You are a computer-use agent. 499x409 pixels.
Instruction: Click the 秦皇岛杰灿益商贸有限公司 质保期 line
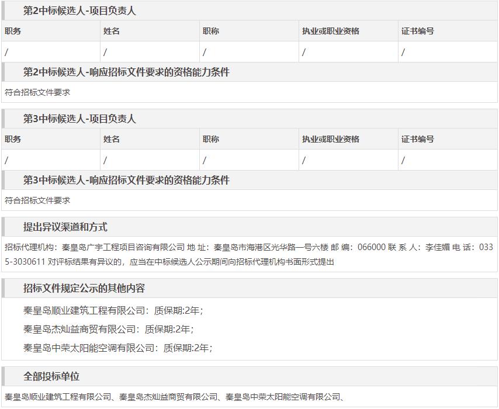[x=108, y=329]
